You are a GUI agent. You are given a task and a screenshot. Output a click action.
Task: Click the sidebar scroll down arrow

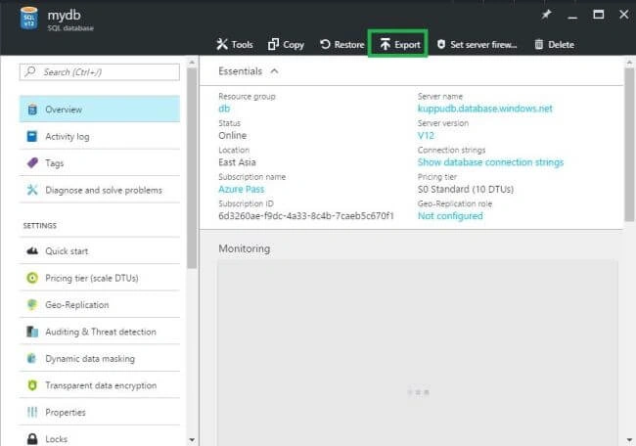[x=192, y=439]
